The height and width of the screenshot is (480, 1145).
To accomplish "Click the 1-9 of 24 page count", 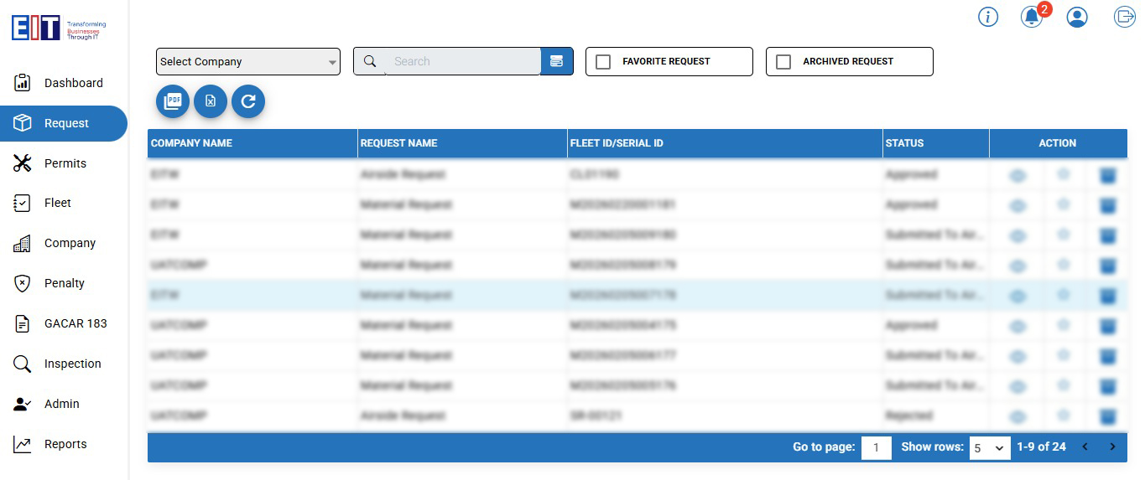I will (x=1041, y=446).
